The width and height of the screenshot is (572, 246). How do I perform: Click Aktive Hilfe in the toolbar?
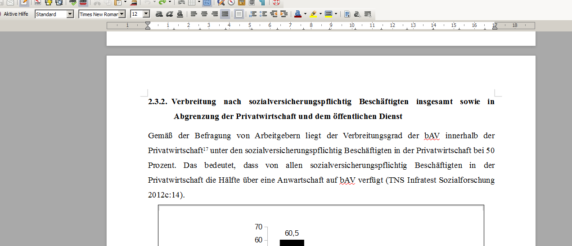point(16,14)
